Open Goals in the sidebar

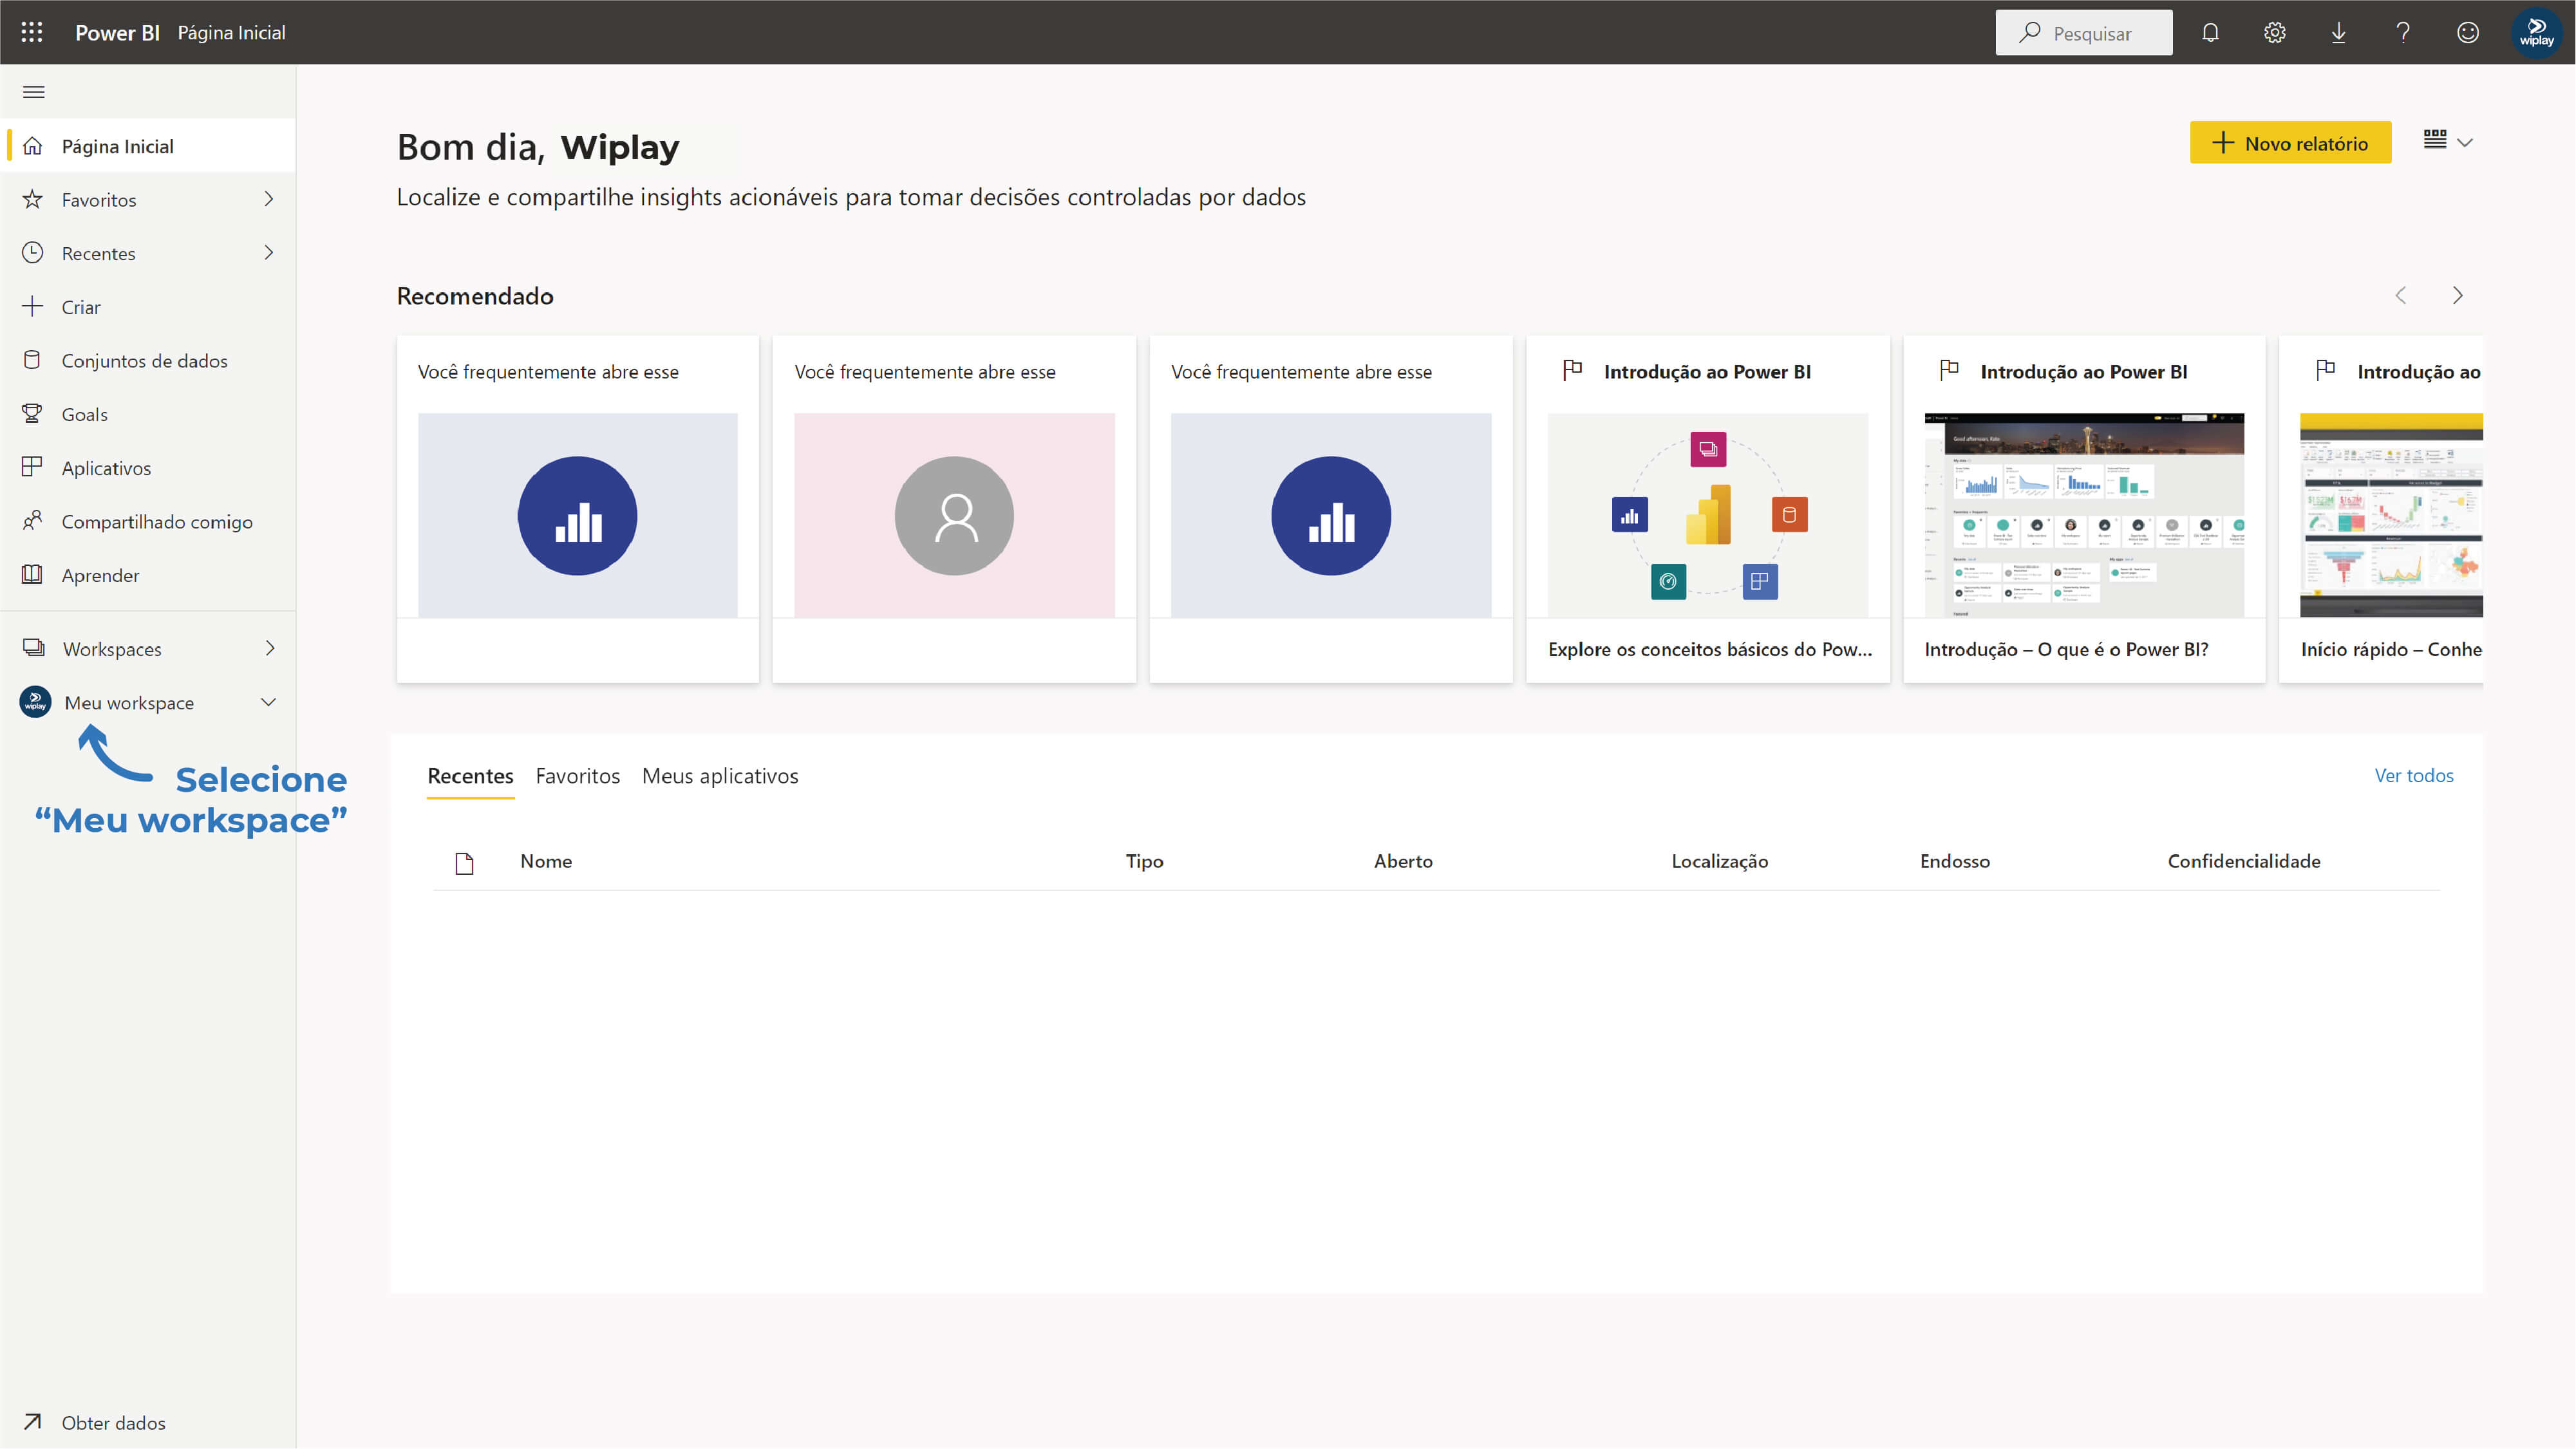click(x=84, y=414)
